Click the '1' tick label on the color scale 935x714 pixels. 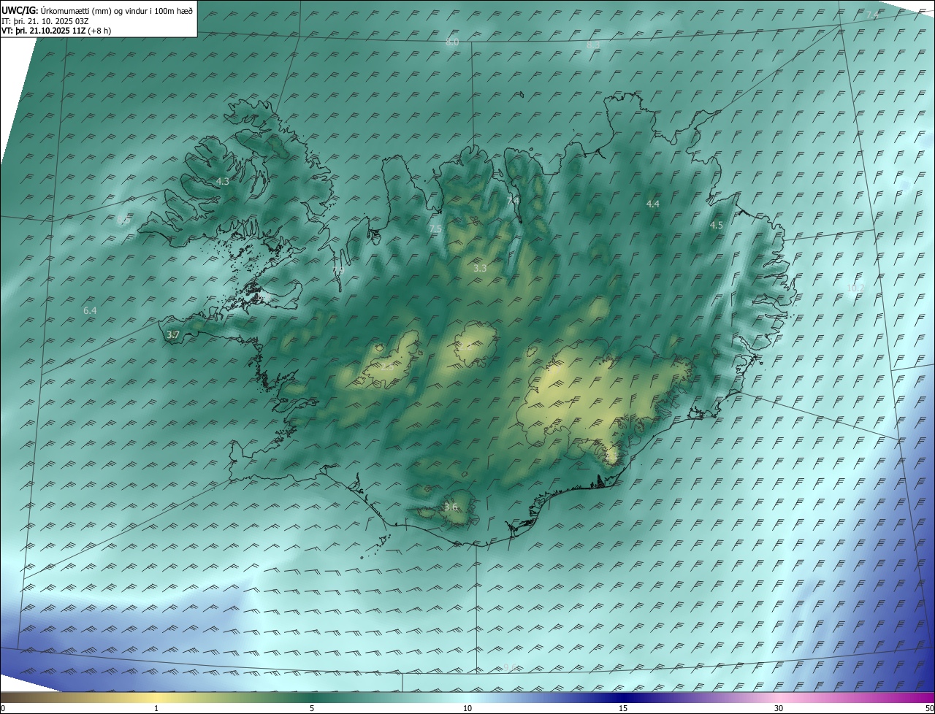(x=156, y=709)
